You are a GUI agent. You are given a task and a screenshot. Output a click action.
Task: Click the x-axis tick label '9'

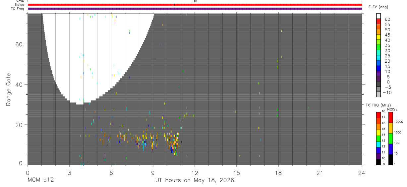coord(153,173)
